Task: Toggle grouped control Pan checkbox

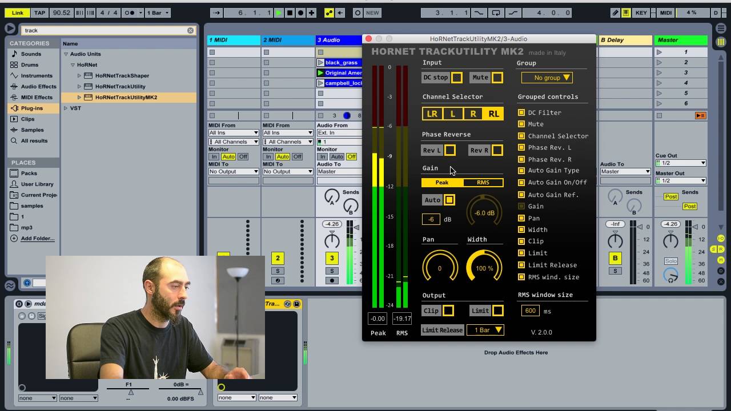Action: click(x=521, y=218)
